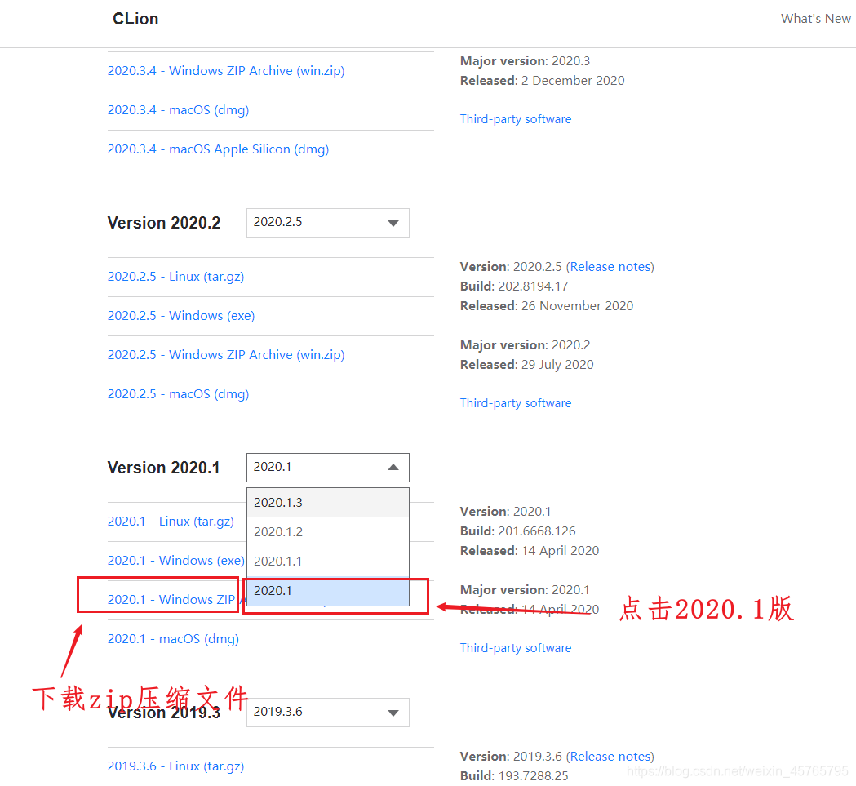
Task: Click the Version 2020.1 heading
Action: (163, 468)
